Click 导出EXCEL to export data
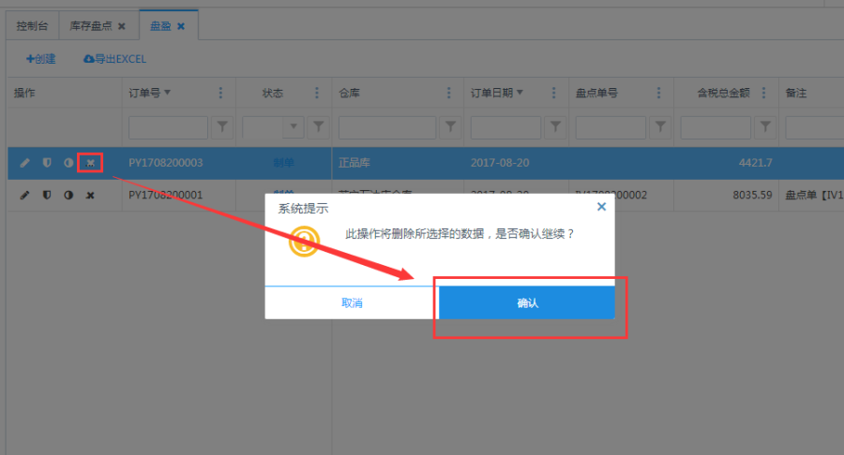 click(x=114, y=59)
